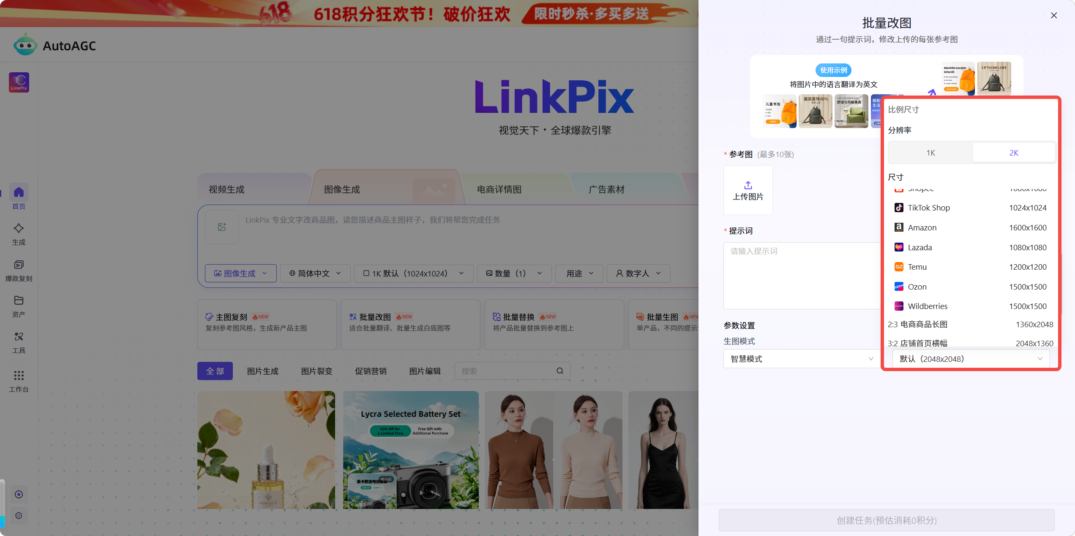Choose 2:3 电商商品长图 1360x2048
This screenshot has width=1075, height=536.
pos(970,325)
